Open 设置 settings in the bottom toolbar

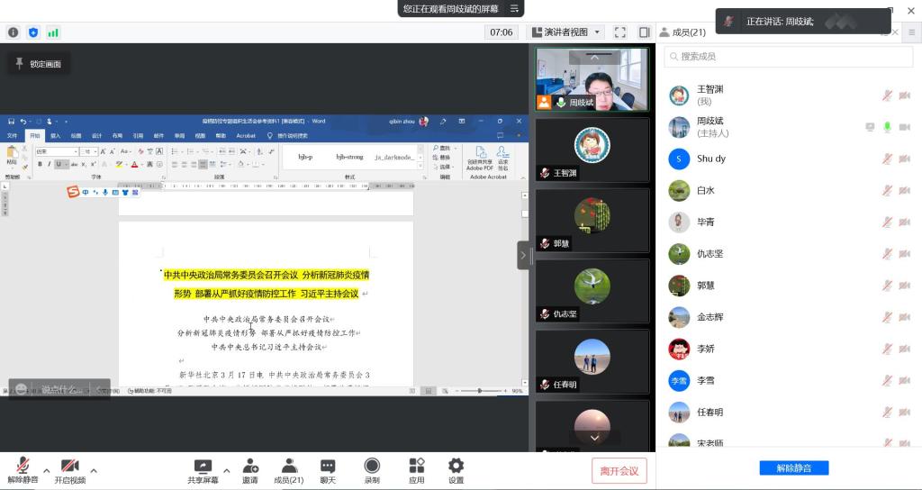click(456, 471)
